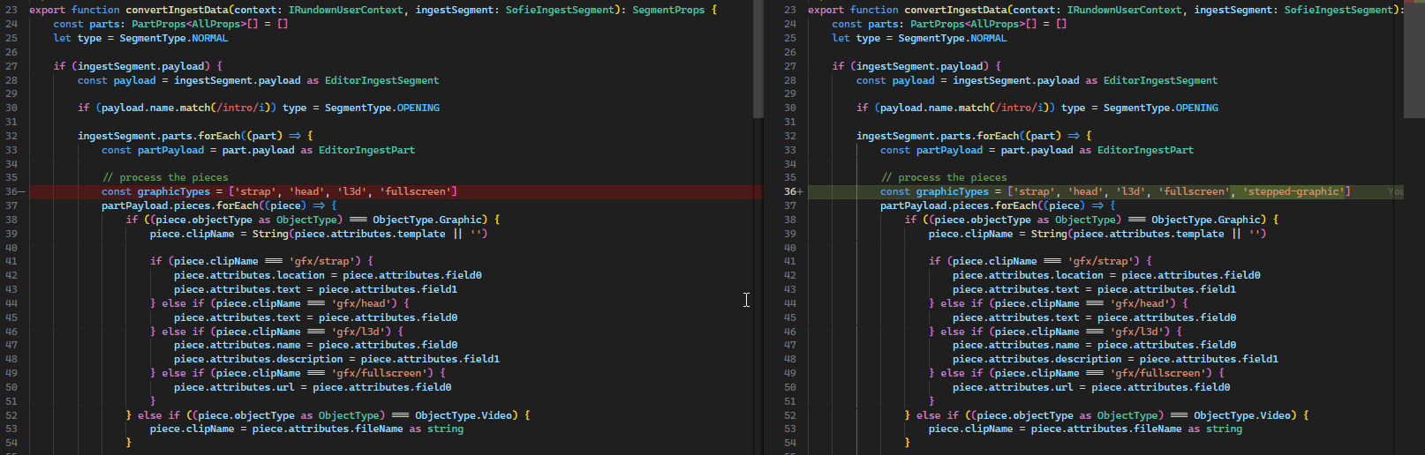Click SegmentType.OPENING in the right pane
This screenshot has height=455, width=1425.
(1160, 108)
